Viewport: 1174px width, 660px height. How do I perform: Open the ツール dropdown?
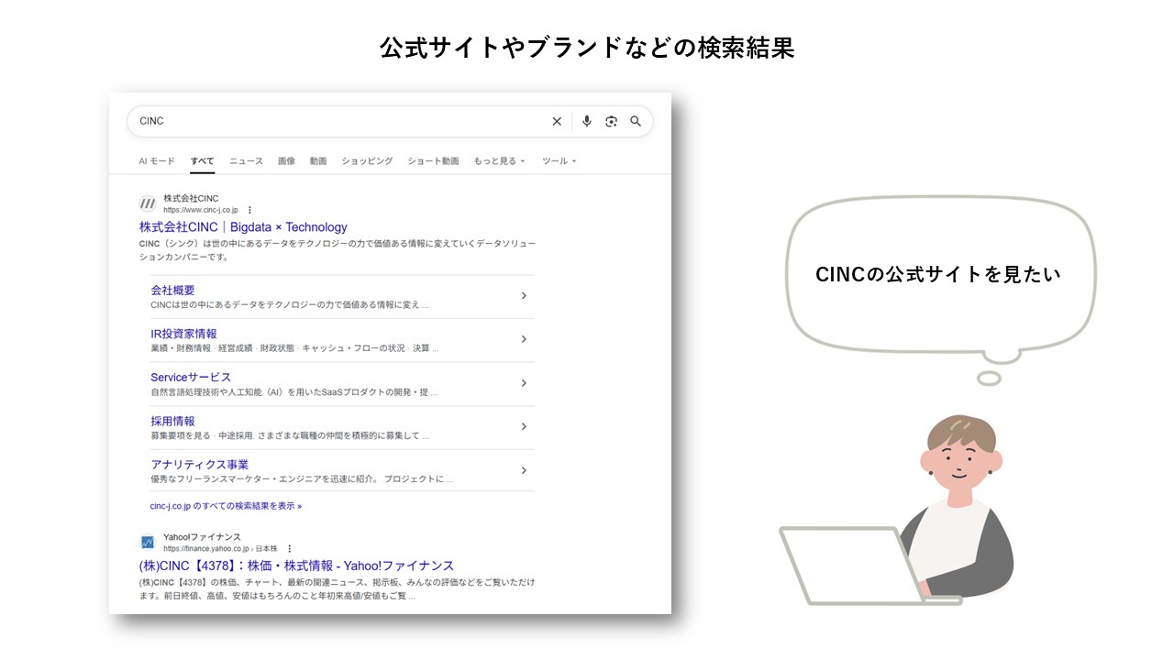click(558, 160)
